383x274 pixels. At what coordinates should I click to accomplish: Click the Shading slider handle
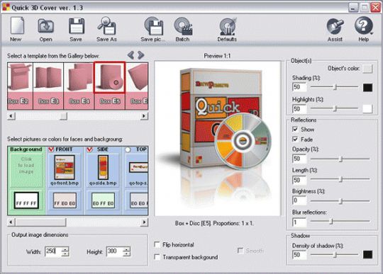(x=335, y=87)
